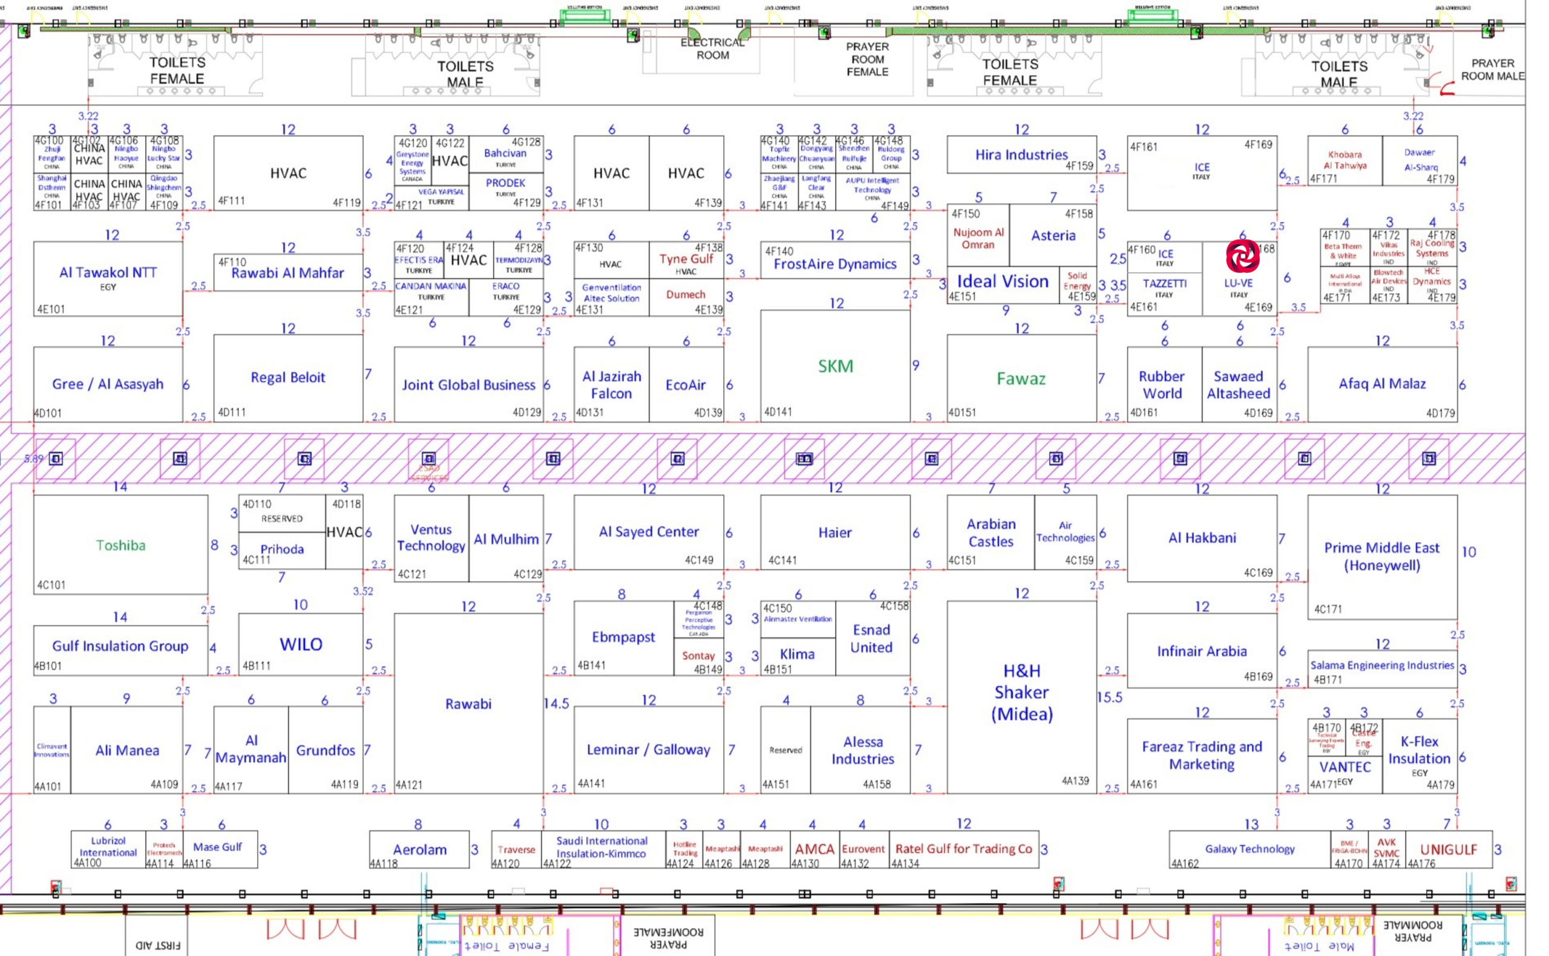1549x956 pixels.
Task: Select the Leminar / Galloway booth
Action: coord(649,749)
